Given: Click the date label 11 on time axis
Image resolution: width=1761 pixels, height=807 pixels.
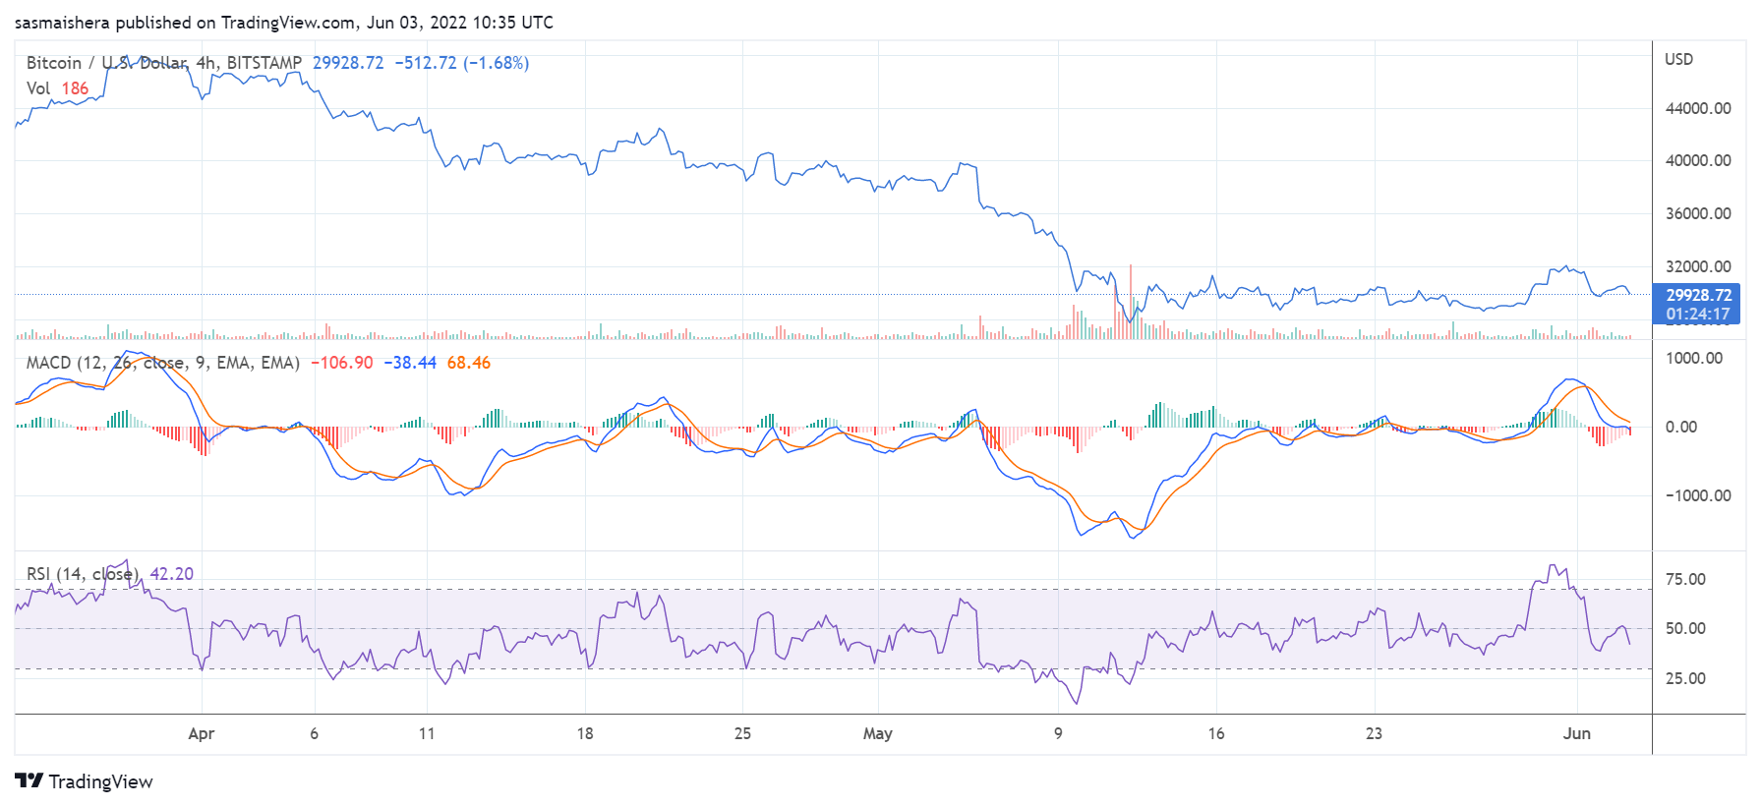Looking at the screenshot, I should click(x=427, y=733).
